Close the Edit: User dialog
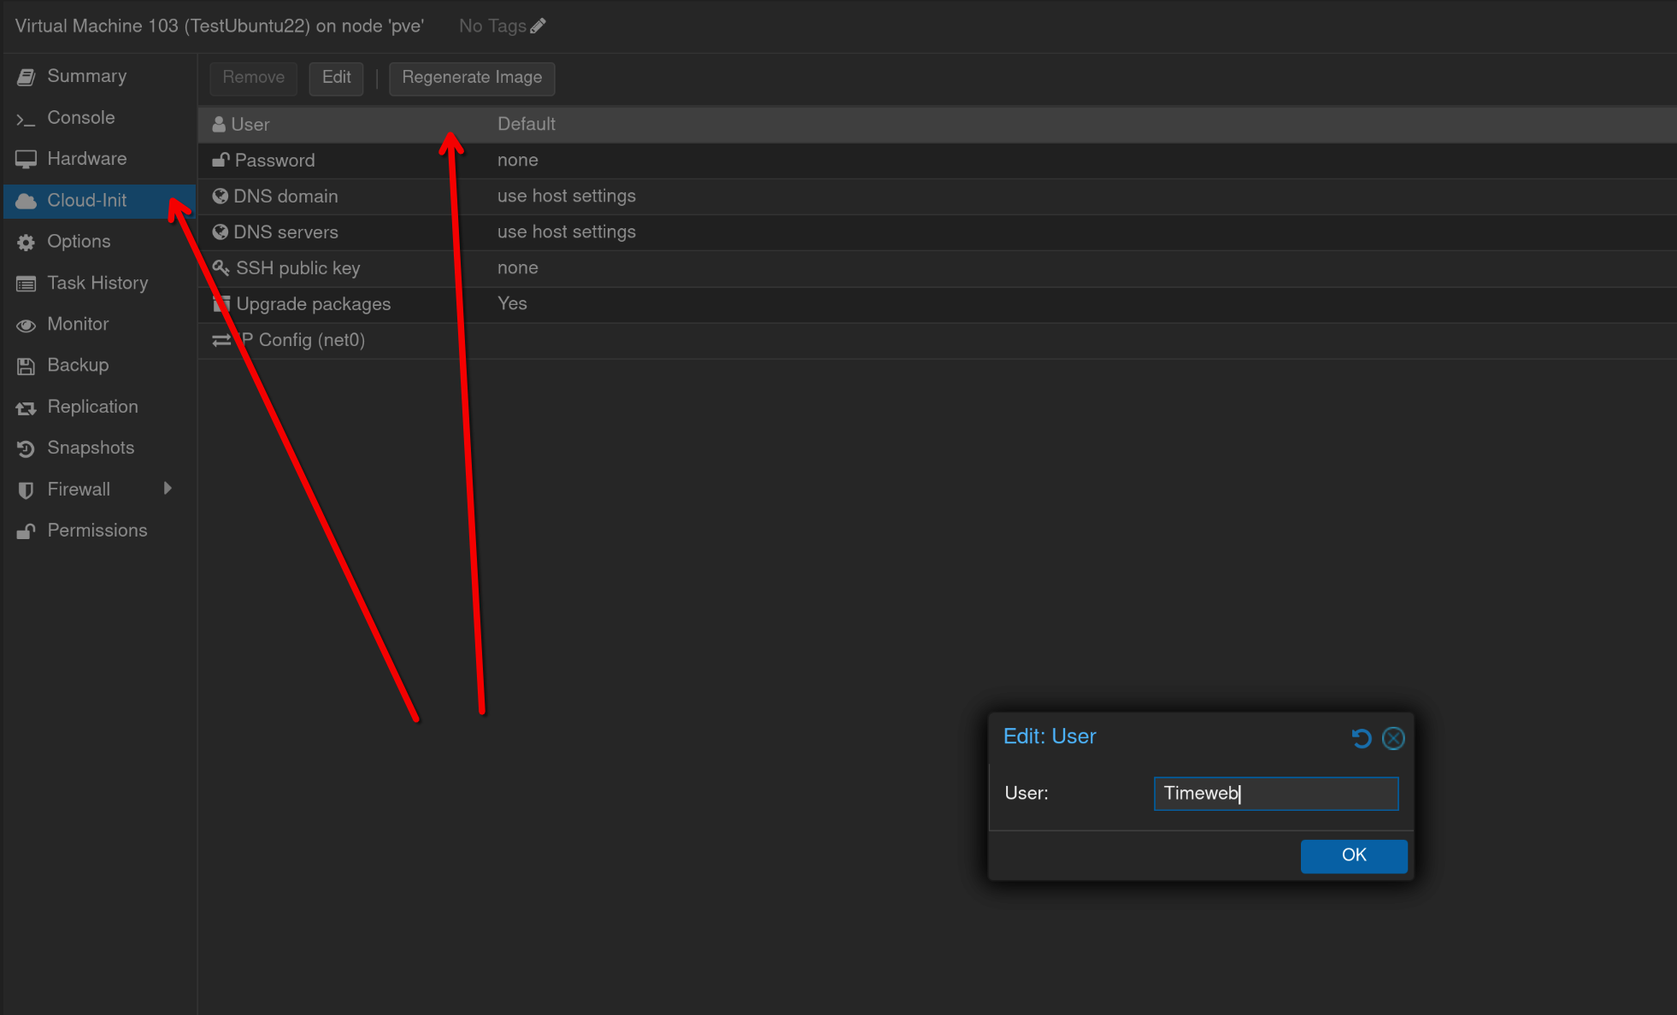 tap(1393, 738)
